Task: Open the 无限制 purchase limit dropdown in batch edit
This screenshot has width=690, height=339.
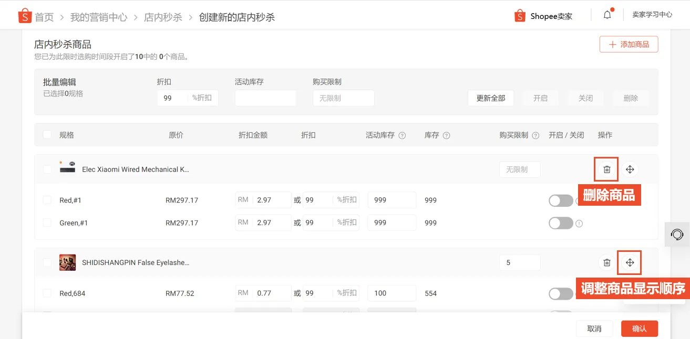Action: click(x=344, y=98)
